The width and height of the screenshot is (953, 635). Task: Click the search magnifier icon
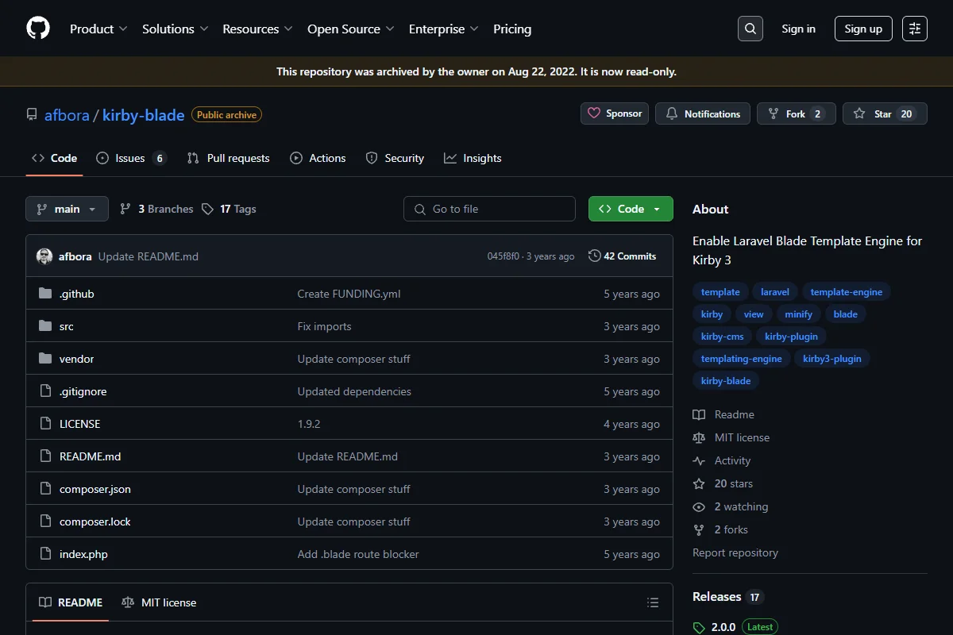pyautogui.click(x=750, y=29)
